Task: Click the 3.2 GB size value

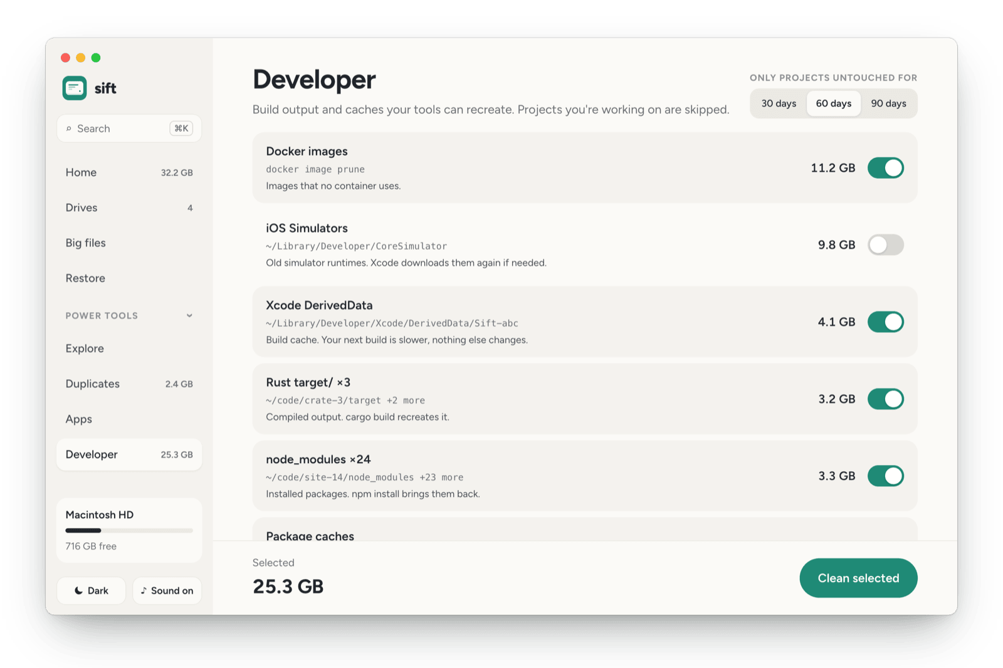Action: [836, 399]
